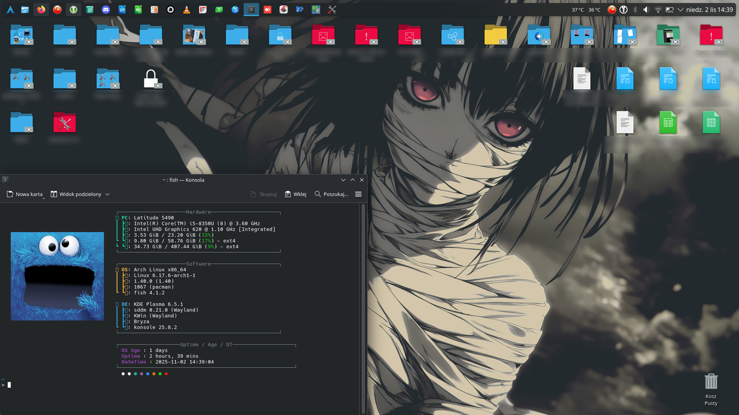Select the green folder on the desktop
Image resolution: width=739 pixels, height=415 pixels.
click(x=668, y=35)
